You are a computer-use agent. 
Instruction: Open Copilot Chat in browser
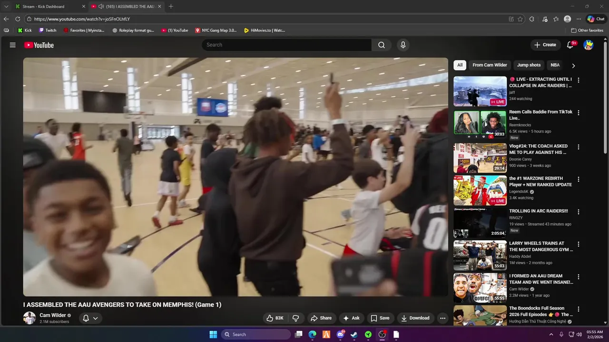click(596, 19)
